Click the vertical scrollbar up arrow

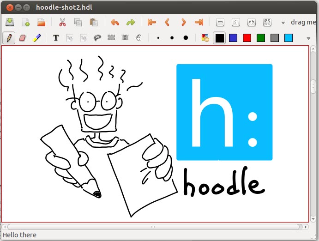[x=313, y=49]
